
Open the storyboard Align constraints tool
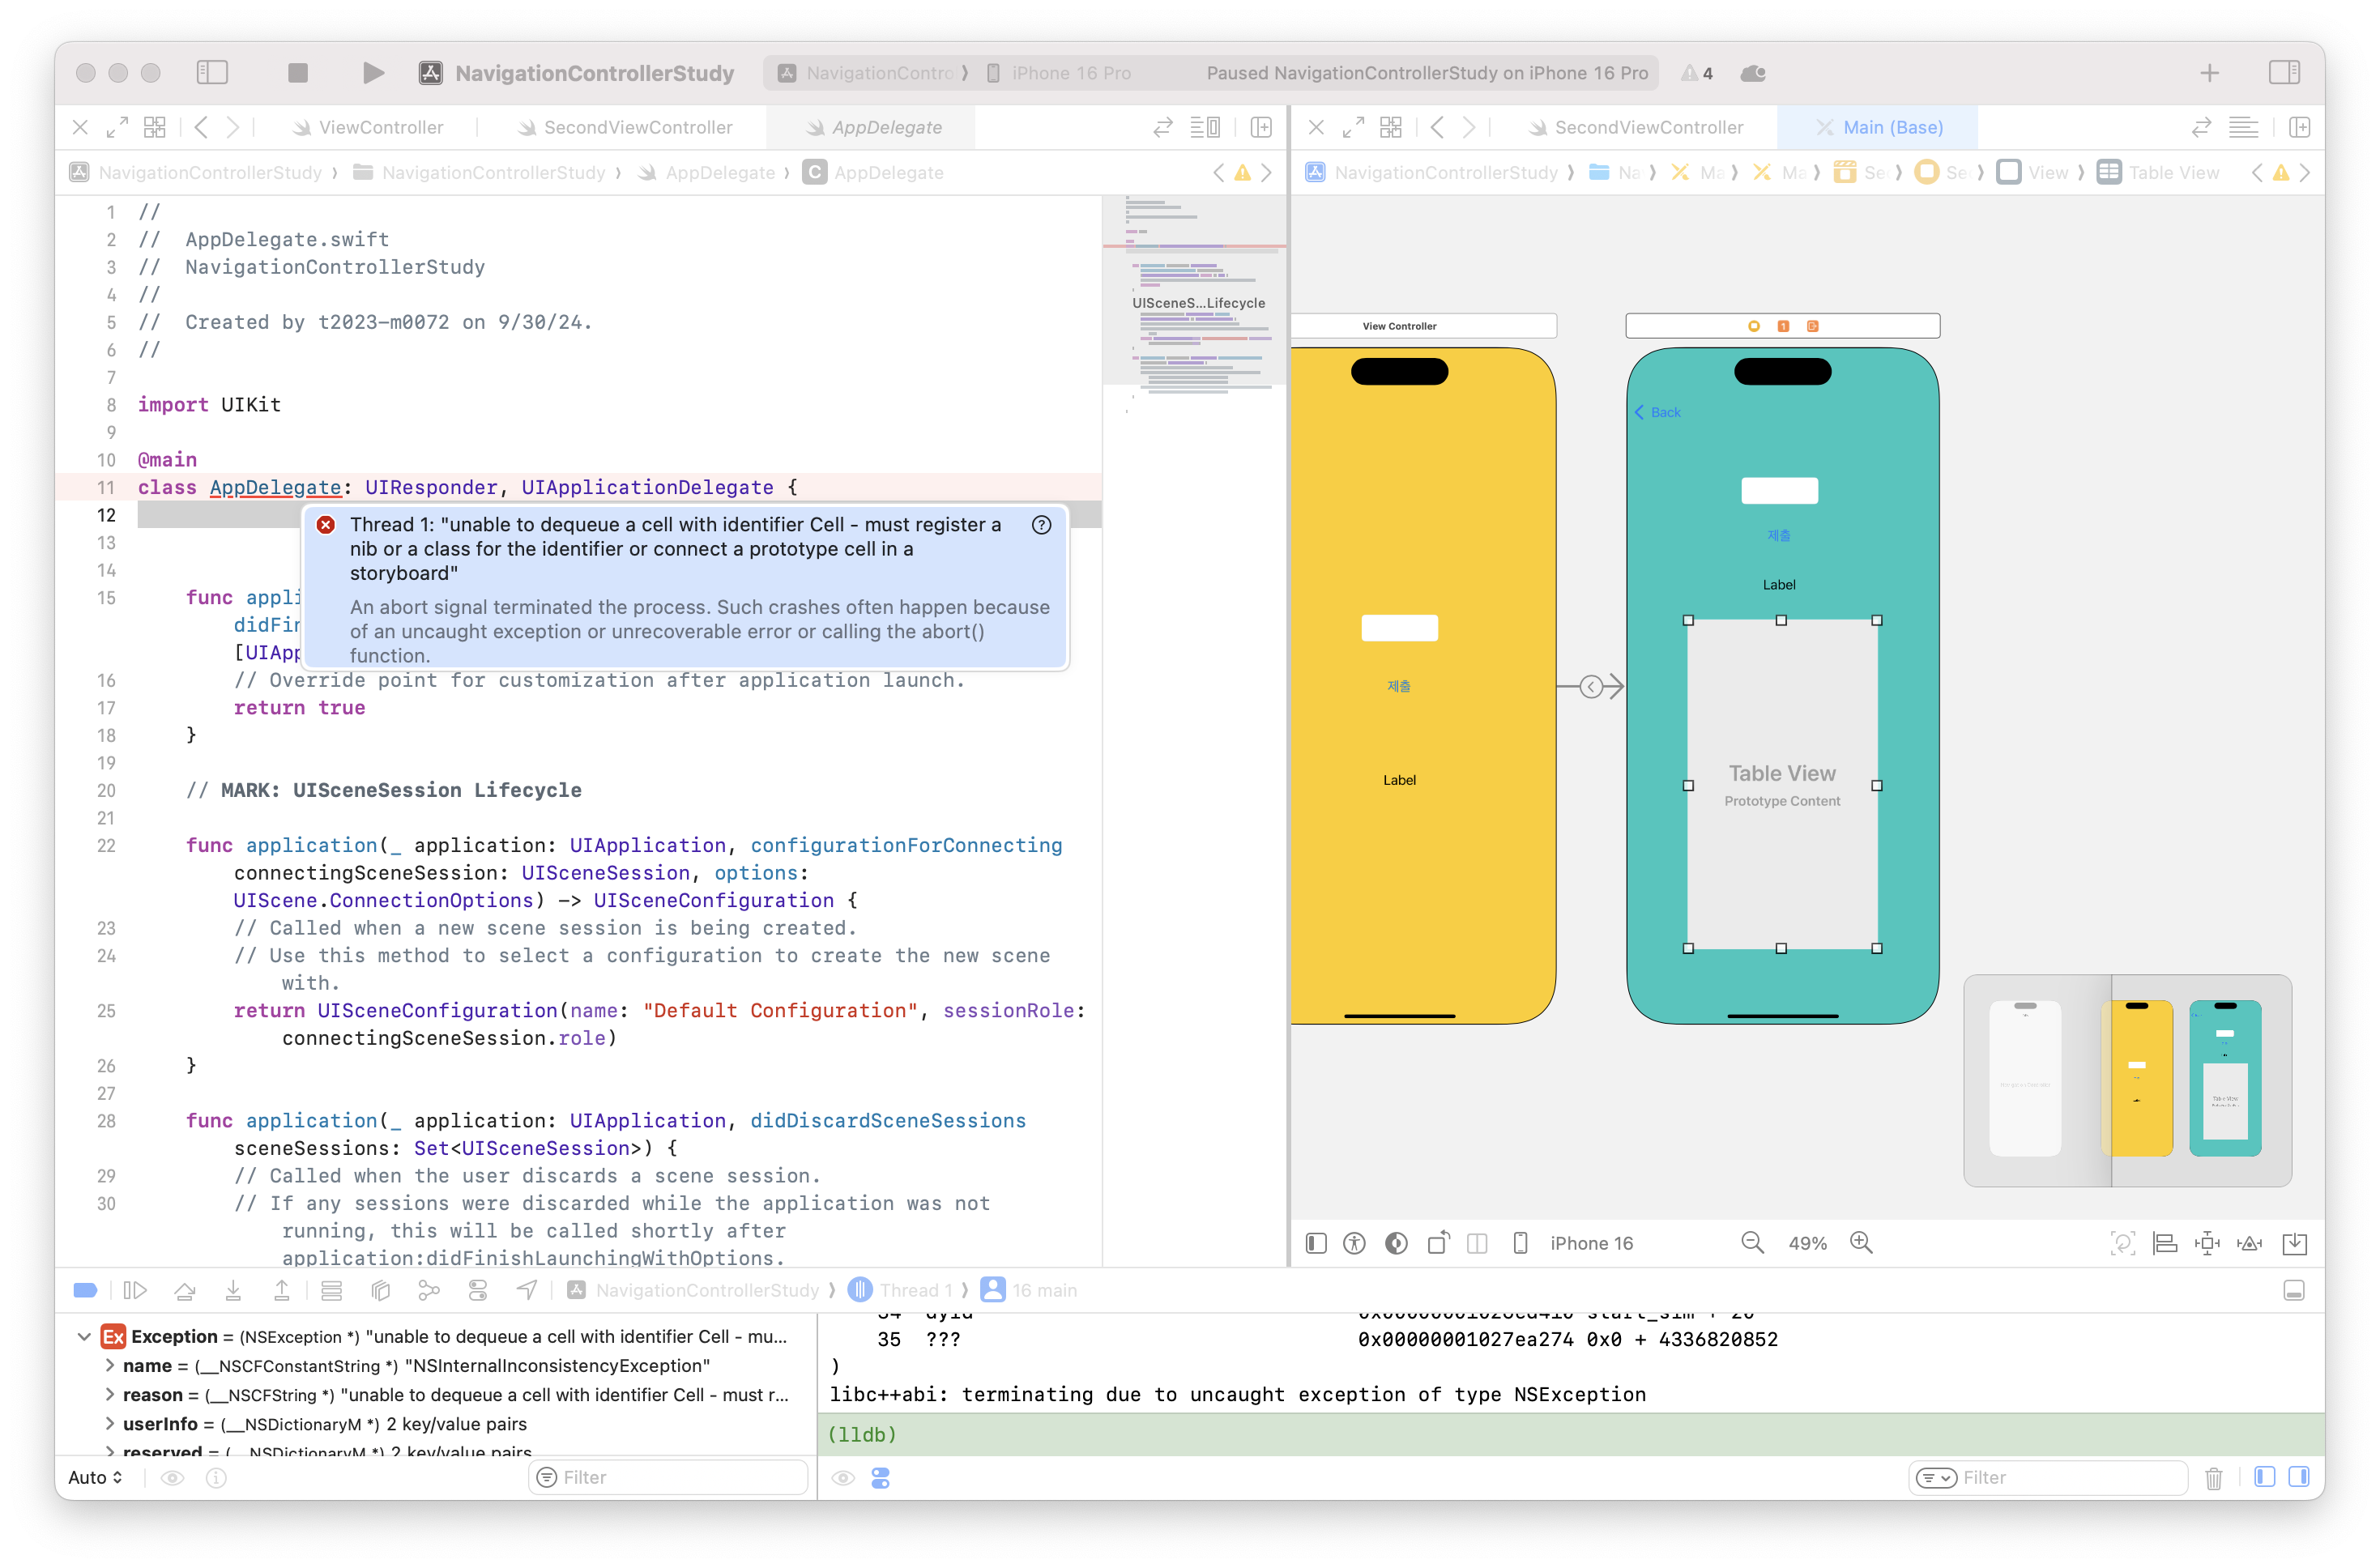2165,1243
